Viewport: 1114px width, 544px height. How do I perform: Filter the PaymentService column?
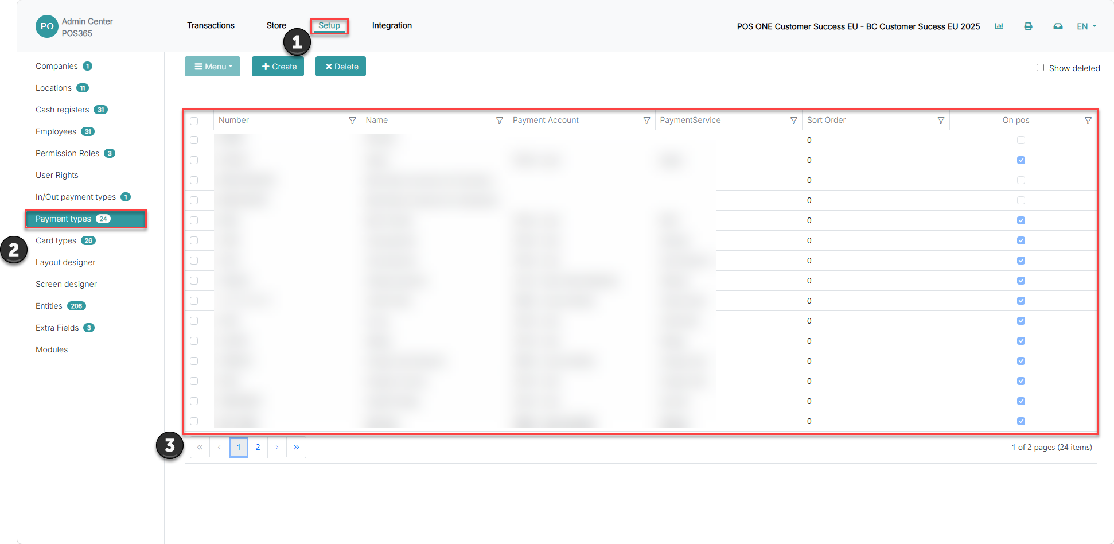tap(793, 121)
